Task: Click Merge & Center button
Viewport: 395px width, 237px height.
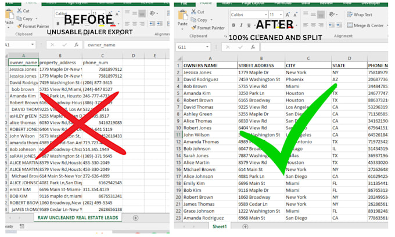Action: coord(365,25)
